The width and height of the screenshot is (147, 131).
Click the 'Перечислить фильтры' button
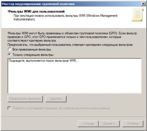tap(25, 99)
